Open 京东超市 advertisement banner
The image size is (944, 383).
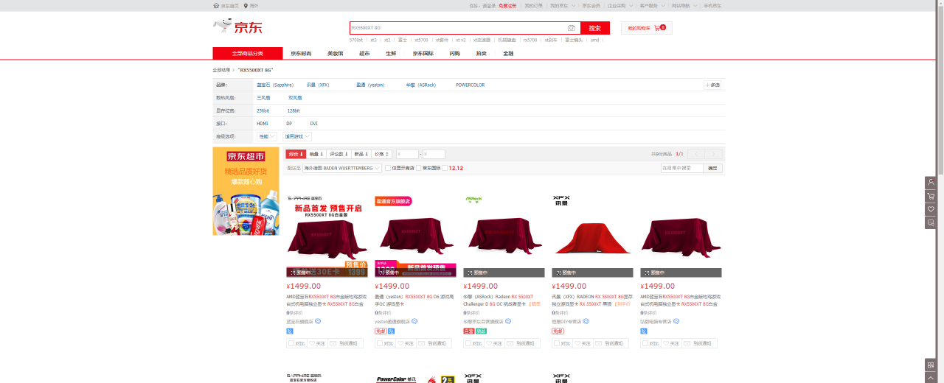pos(246,191)
